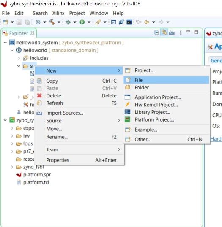Click the Save All toolbar icon
Image resolution: width=222 pixels, height=227 pixels.
tap(27, 22)
